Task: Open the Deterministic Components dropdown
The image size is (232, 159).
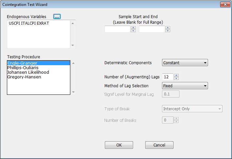Action: coord(185,63)
